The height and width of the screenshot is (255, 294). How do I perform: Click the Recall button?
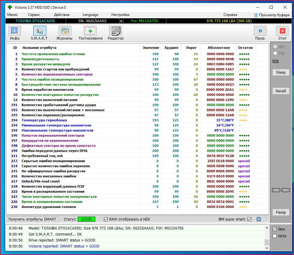(280, 91)
